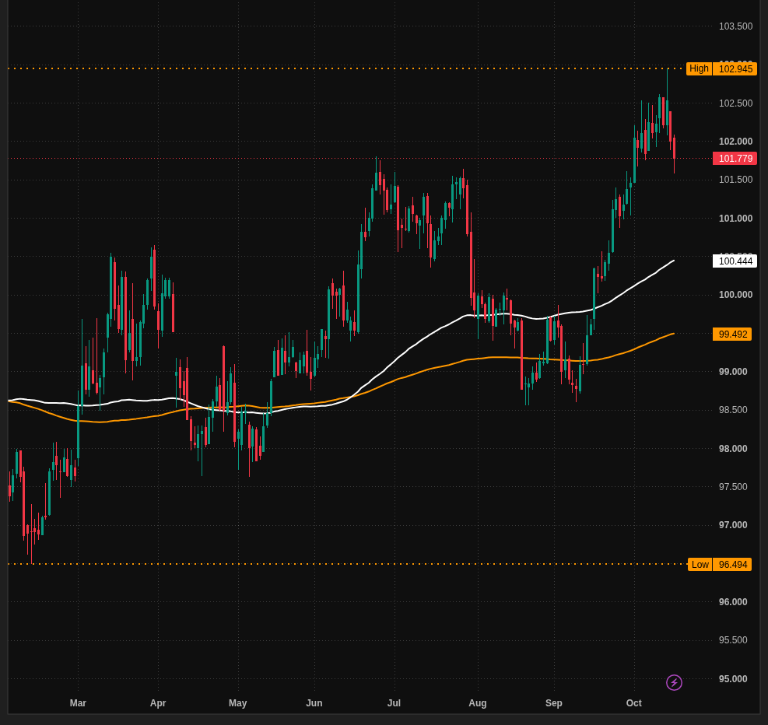Click the 103.500 price axis label

tap(735, 26)
